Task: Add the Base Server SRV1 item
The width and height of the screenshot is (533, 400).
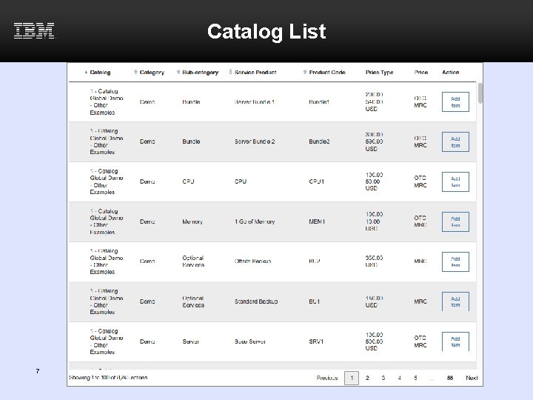Action: (455, 341)
